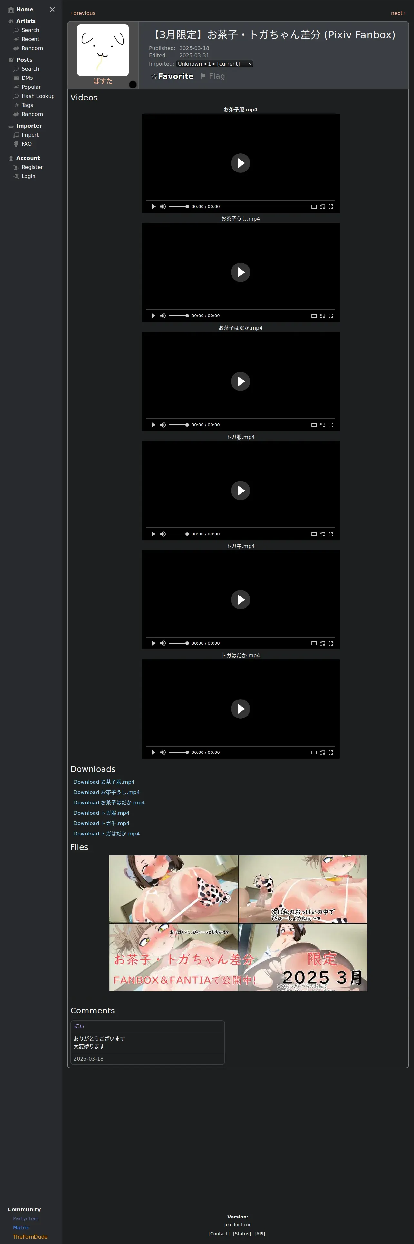Open the artist avatar thumbnail
414x1244 pixels.
pyautogui.click(x=103, y=50)
